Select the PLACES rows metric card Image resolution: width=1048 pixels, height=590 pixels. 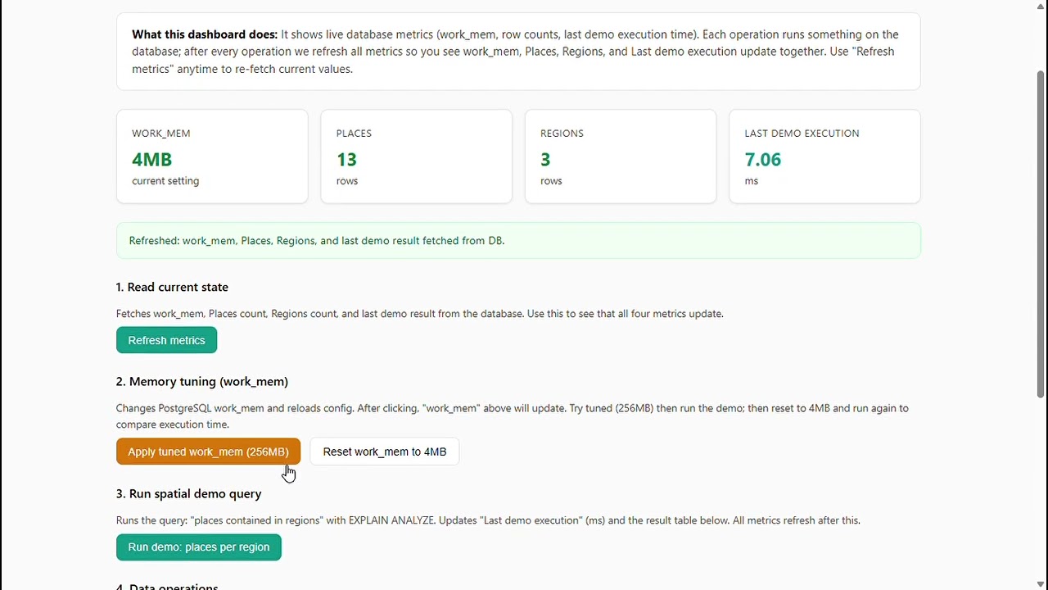point(416,157)
